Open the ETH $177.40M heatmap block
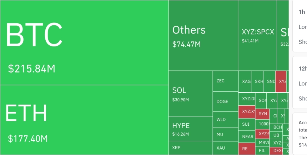Screen dimensions: 307x155 click(x=84, y=120)
